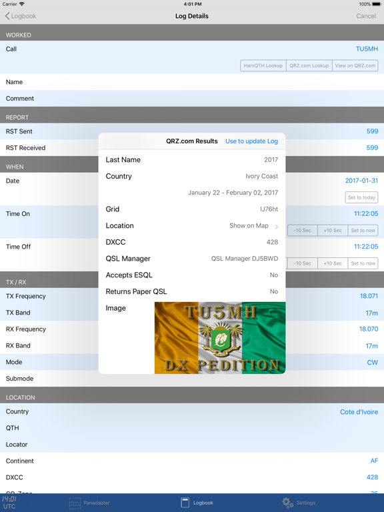
Task: Edit the date 2017-01-31
Action: point(361,181)
